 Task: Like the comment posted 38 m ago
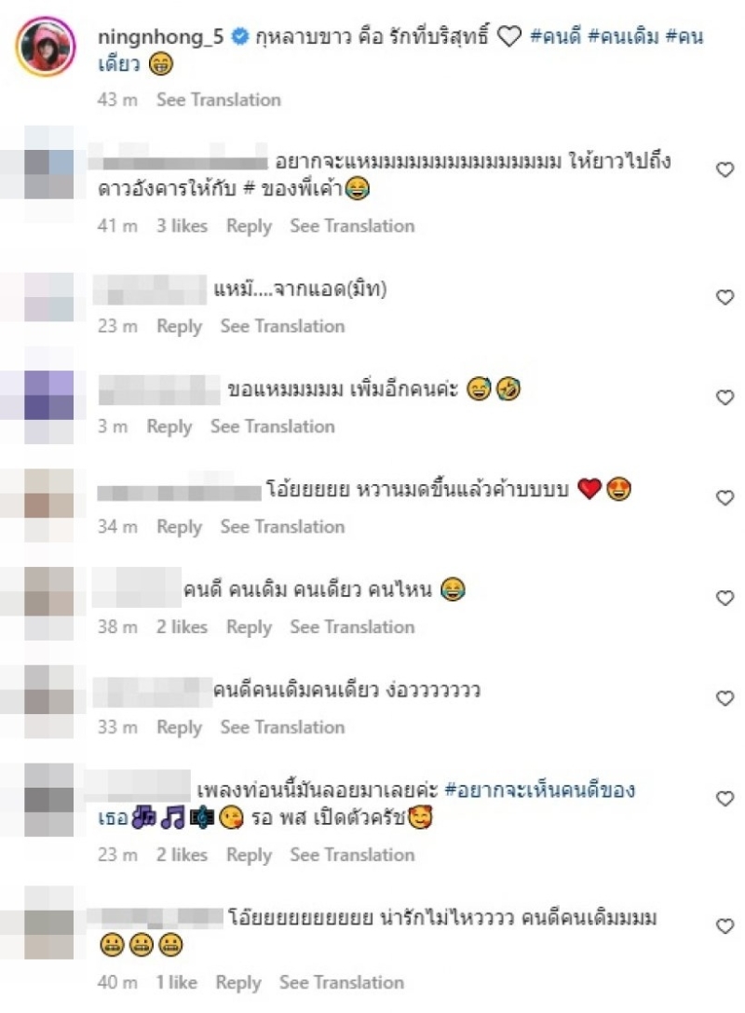[725, 598]
